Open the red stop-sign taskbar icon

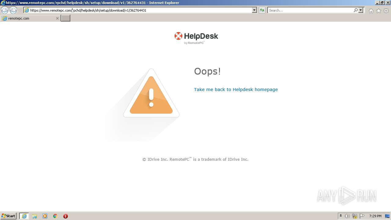pos(65,216)
